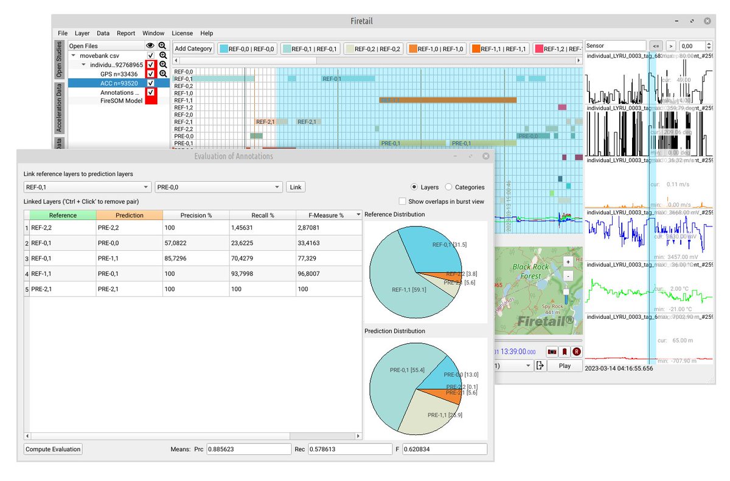Click the Reference column header

pos(63,215)
